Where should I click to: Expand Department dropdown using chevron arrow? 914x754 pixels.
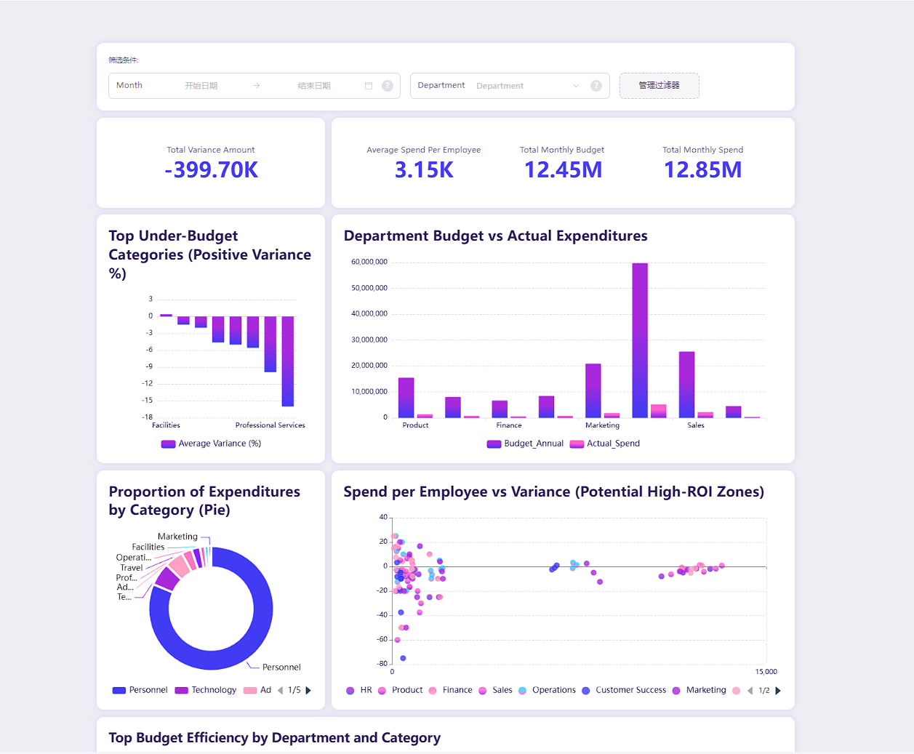[x=576, y=86]
